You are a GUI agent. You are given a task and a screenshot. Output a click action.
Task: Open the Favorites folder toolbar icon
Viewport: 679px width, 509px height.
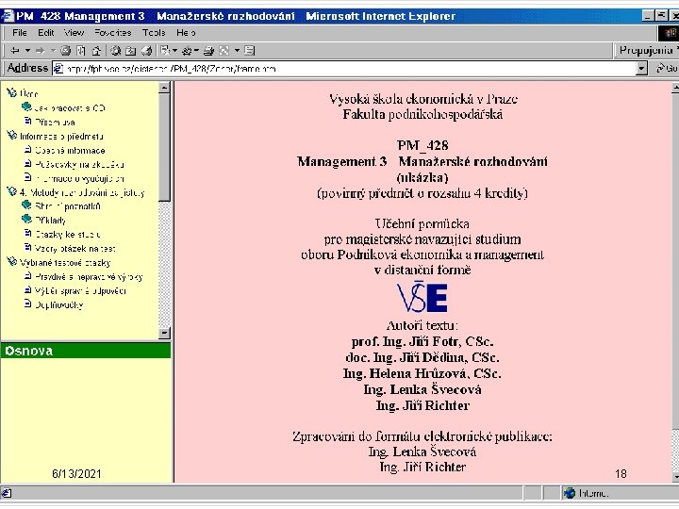[x=130, y=51]
